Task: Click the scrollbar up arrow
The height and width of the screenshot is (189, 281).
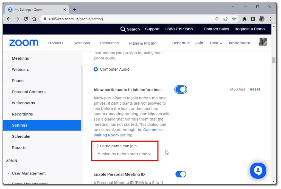Action: click(274, 26)
